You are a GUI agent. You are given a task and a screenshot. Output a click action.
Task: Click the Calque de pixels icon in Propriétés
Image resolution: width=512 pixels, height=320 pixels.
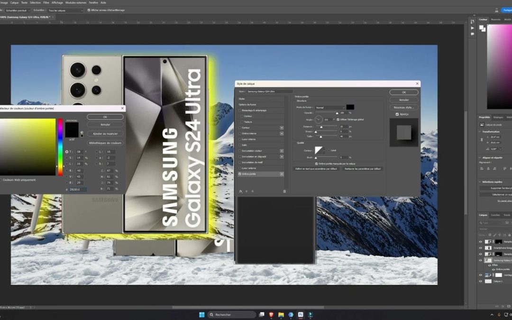coord(482,124)
